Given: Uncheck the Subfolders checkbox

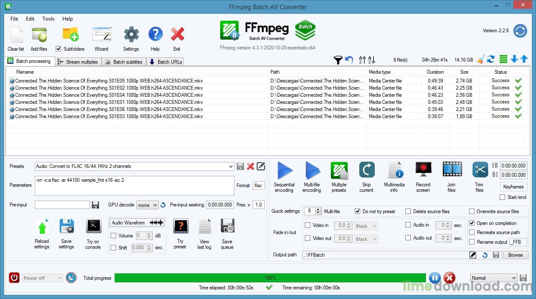Looking at the screenshot, I should [x=59, y=49].
